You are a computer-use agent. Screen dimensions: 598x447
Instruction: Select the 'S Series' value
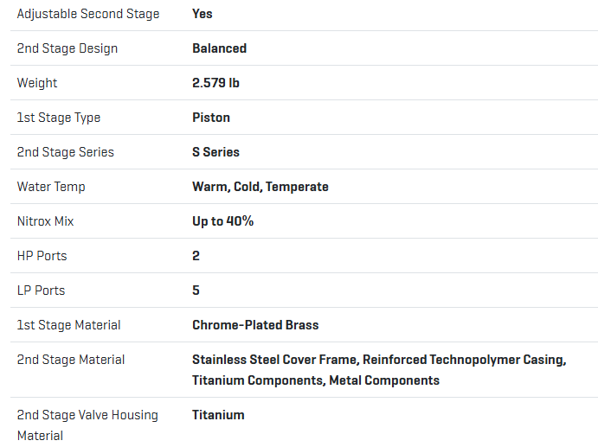click(x=215, y=152)
